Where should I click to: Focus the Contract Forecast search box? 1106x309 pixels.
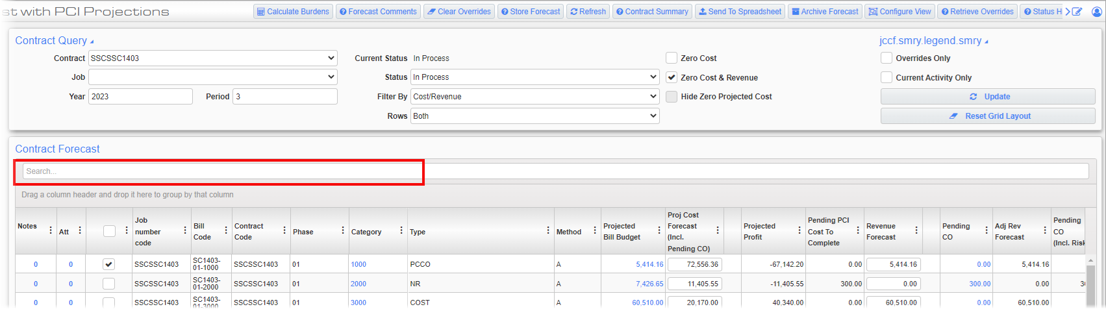(x=555, y=171)
